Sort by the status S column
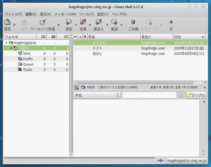211x167 pixels. click(x=80, y=37)
